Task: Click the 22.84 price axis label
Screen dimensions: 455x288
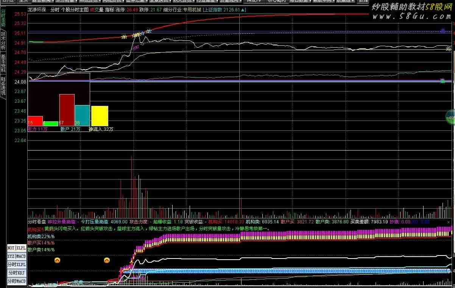Action: [20, 140]
